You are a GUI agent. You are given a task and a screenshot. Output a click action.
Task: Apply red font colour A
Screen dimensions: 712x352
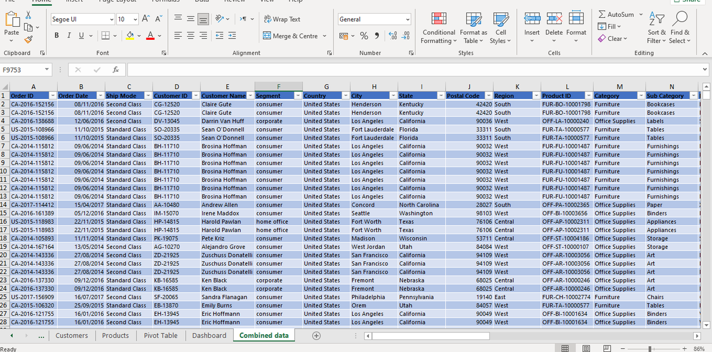tap(150, 36)
